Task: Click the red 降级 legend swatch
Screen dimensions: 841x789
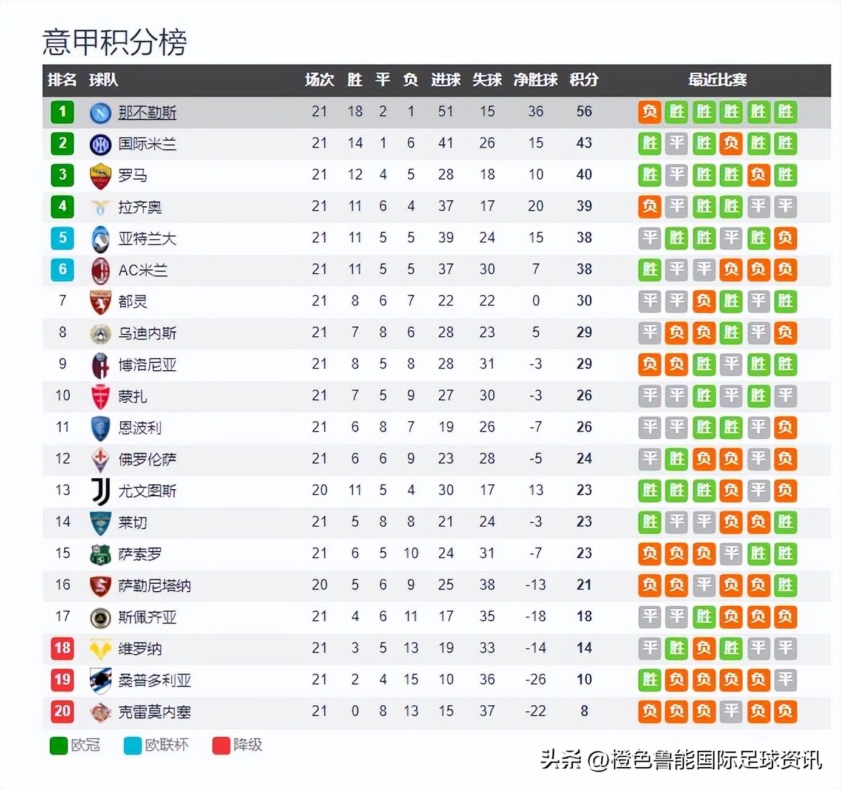Action: point(221,745)
